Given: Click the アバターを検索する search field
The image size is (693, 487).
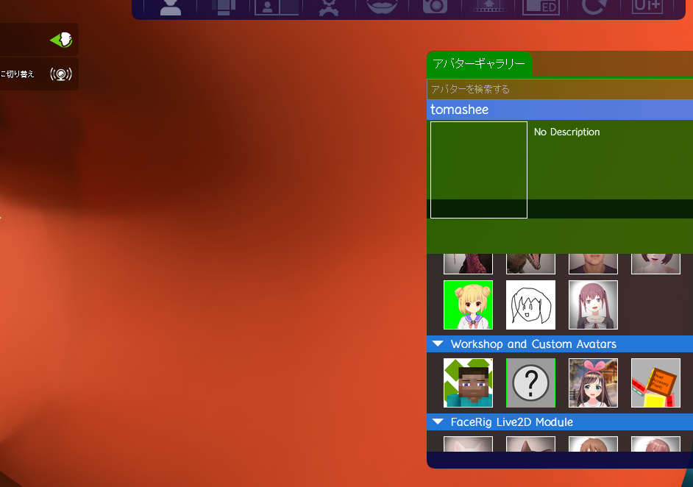Looking at the screenshot, I should pyautogui.click(x=560, y=89).
